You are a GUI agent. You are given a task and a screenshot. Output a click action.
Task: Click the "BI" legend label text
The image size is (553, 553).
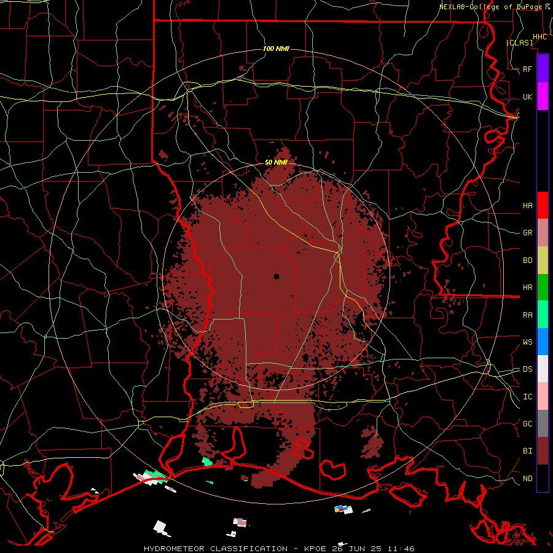tap(527, 451)
